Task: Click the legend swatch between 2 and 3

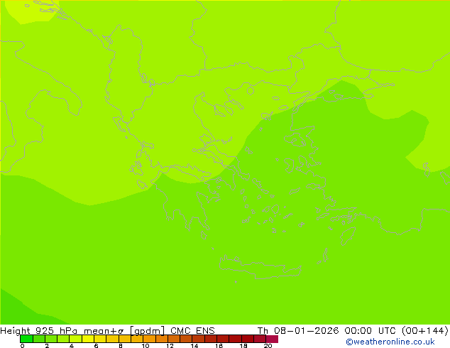Action: (x=51, y=339)
